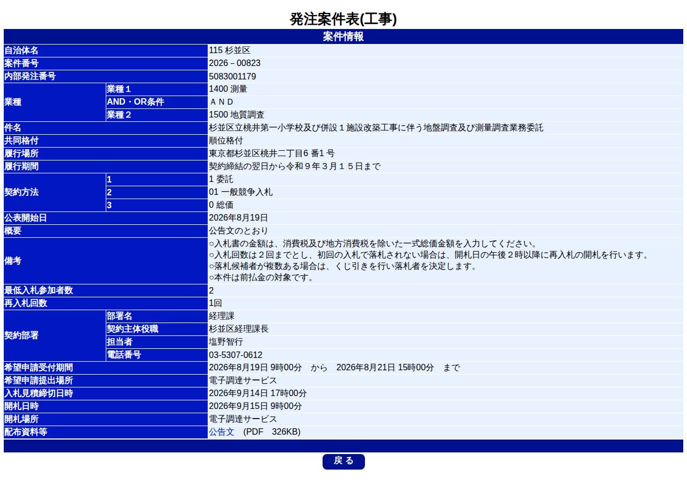
Task: Click the 履行期間 contract period value
Action: (295, 166)
